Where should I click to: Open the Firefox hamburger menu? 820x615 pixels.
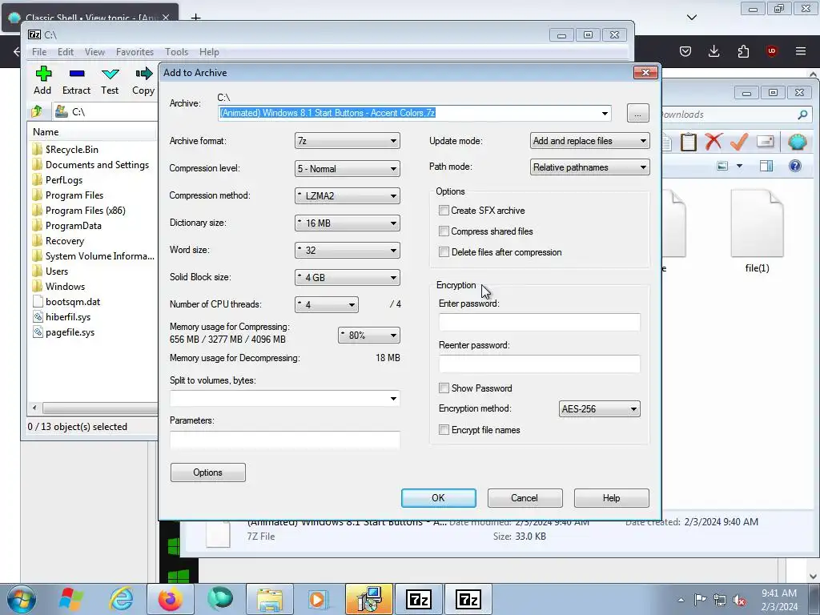tap(801, 51)
